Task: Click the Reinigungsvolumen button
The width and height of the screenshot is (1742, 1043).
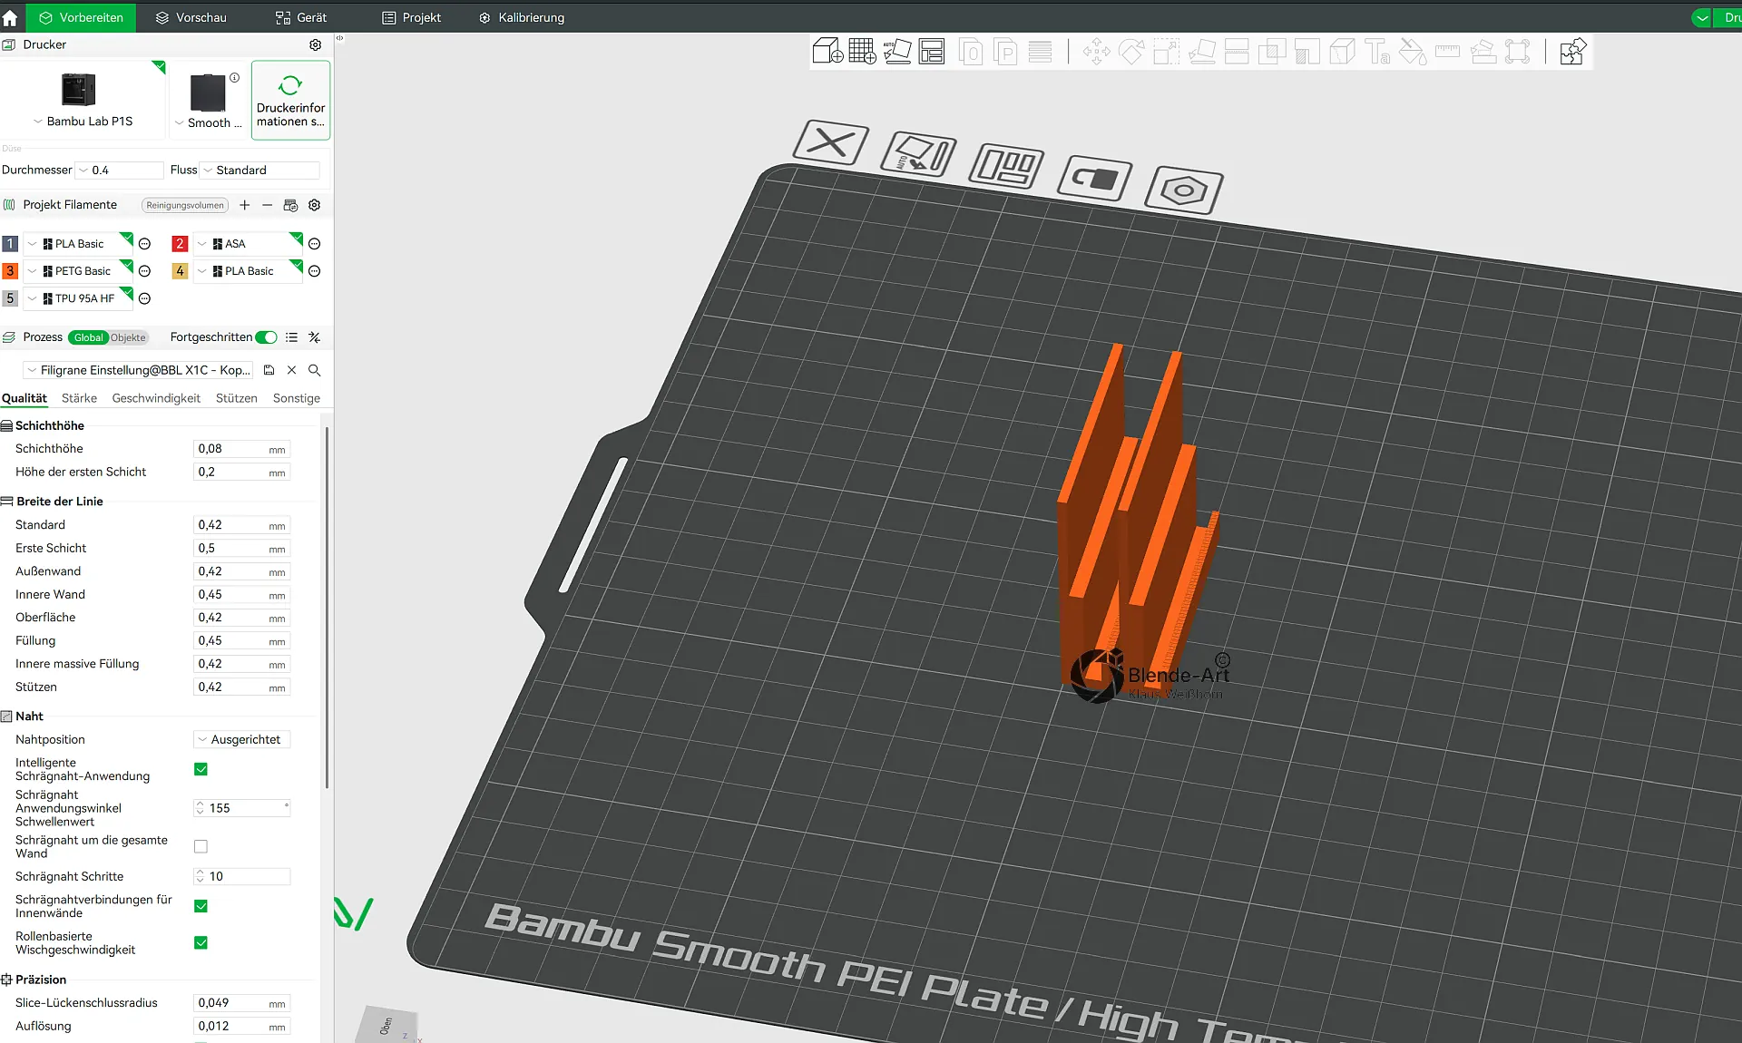Action: (x=185, y=205)
